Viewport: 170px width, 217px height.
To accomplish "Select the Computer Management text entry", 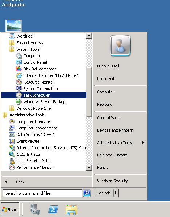I will (x=37, y=128).
